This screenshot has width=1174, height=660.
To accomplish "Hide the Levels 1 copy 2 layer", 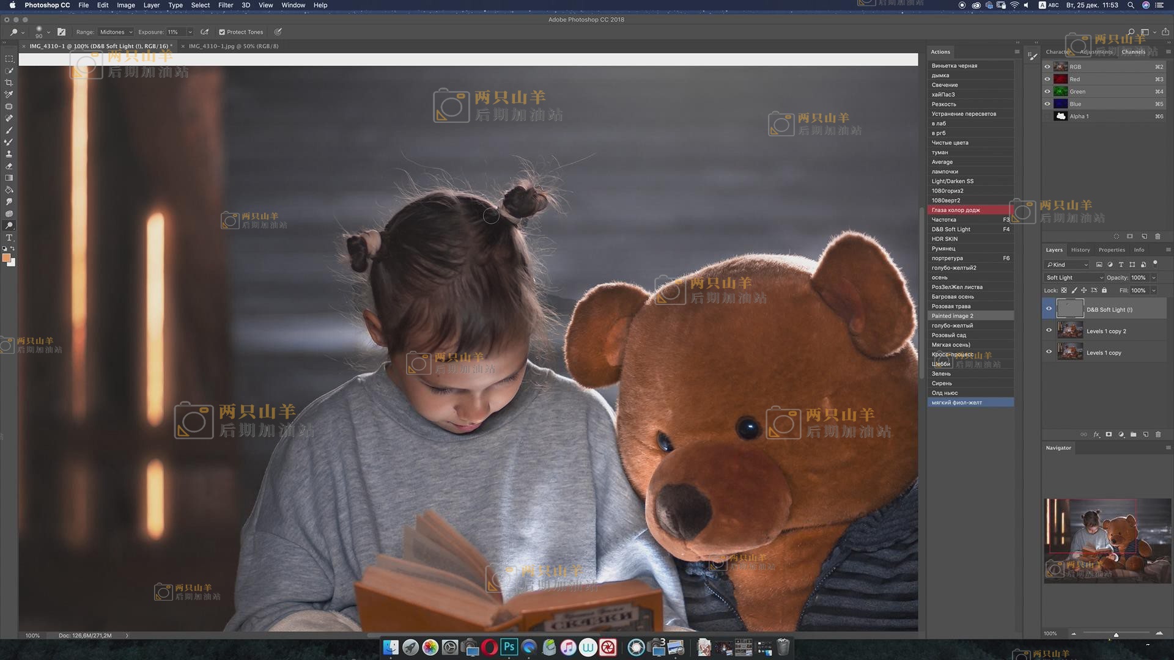I will coord(1049,331).
